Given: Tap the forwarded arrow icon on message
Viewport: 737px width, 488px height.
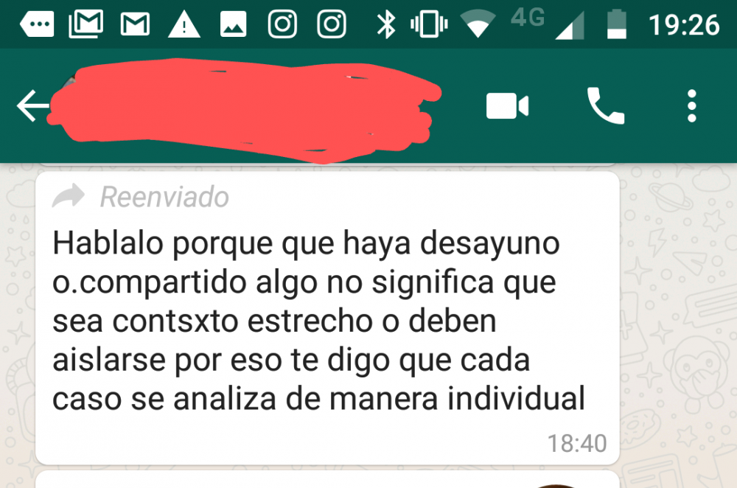Looking at the screenshot, I should click(68, 196).
